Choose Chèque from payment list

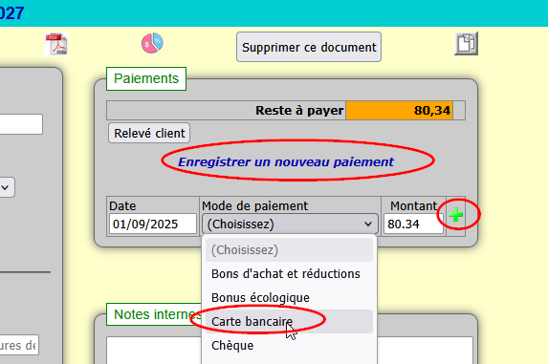(x=289, y=346)
